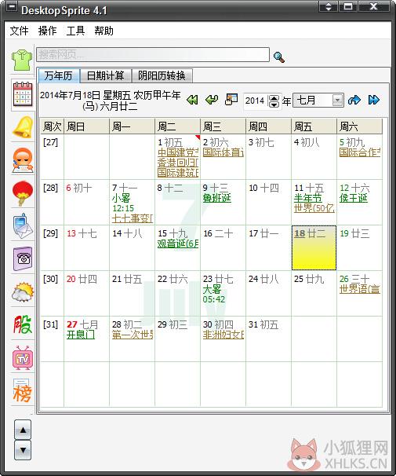This screenshot has height=476, width=396.
Task: Click the 2014 year spinner arrows
Action: pyautogui.click(x=274, y=101)
